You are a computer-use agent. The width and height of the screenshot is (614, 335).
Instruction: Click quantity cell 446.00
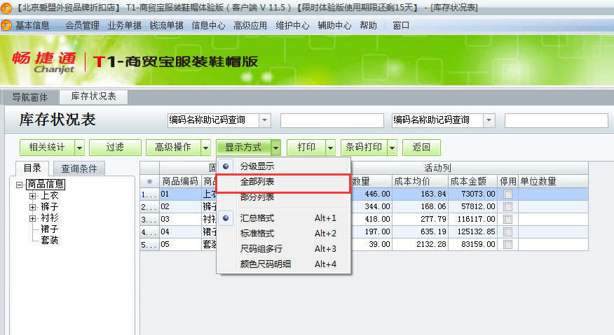tap(371, 194)
